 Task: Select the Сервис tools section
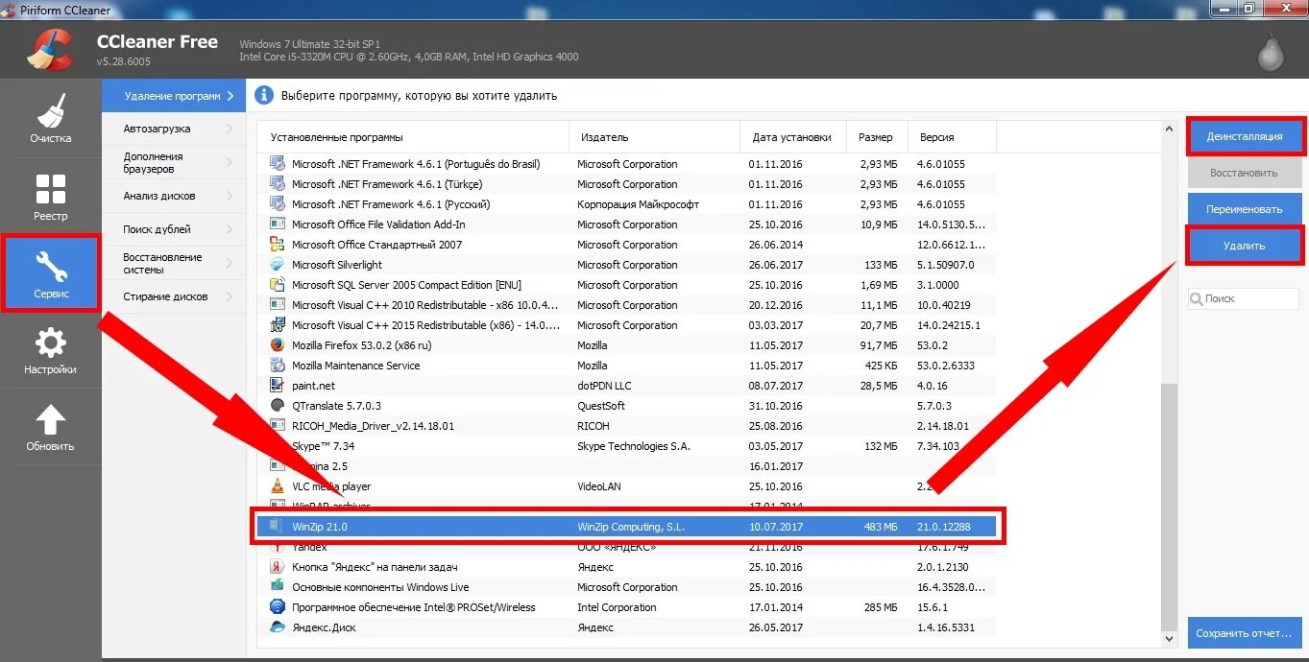pos(50,272)
